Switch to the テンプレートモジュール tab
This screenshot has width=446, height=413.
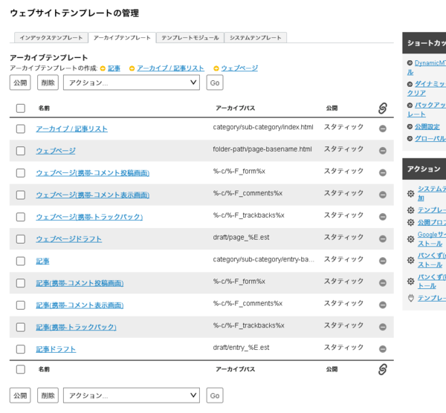pos(190,37)
